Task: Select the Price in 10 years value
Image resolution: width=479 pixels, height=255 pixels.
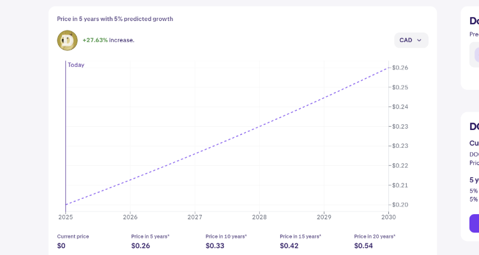Action: click(x=215, y=245)
